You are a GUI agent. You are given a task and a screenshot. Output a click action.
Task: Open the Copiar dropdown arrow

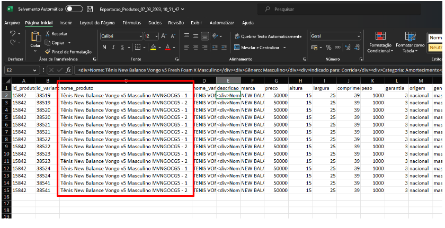(x=69, y=43)
